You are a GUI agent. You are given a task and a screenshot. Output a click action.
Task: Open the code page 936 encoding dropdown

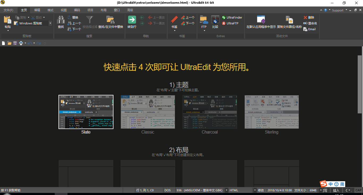(226, 190)
